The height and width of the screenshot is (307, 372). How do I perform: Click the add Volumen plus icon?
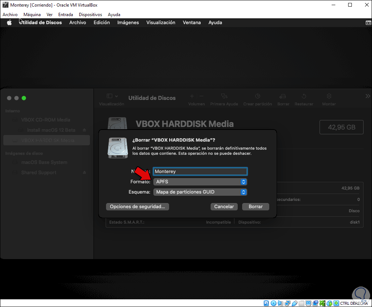pos(192,96)
